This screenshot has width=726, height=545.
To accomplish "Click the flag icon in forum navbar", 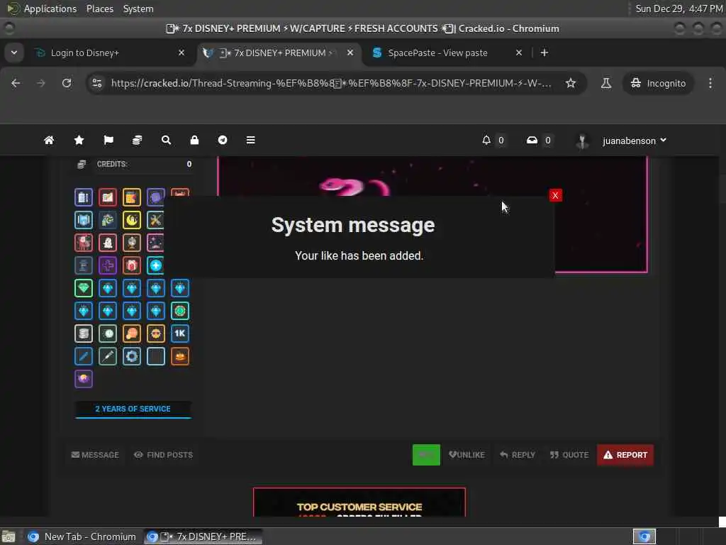I will click(x=108, y=140).
